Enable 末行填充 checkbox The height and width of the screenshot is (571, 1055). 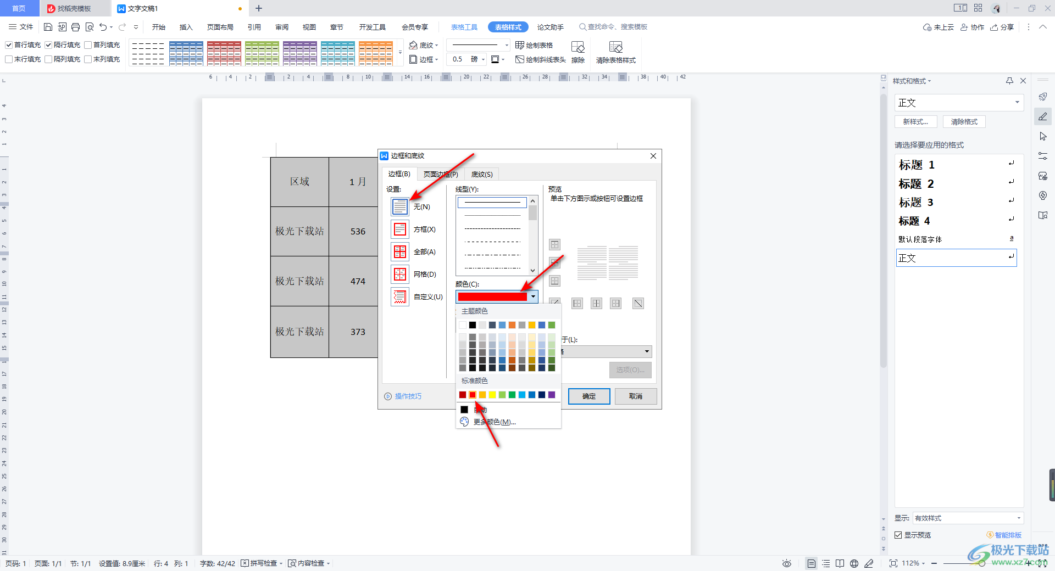tap(9, 59)
